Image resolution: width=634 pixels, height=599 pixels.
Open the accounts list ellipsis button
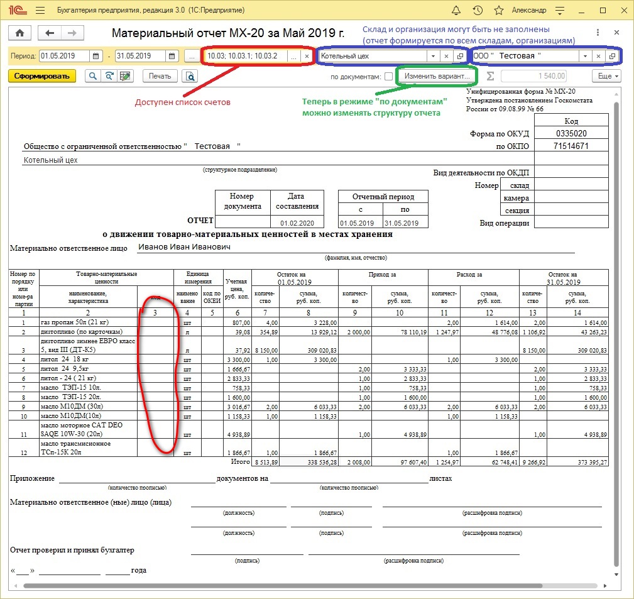pos(294,56)
